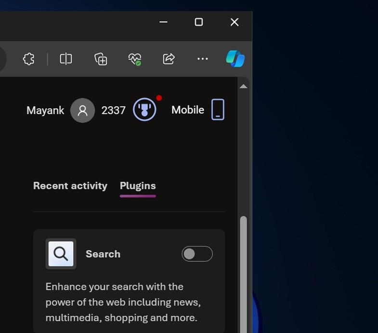Open the Rewards trophy badge
The width and height of the screenshot is (378, 333).
coord(144,110)
